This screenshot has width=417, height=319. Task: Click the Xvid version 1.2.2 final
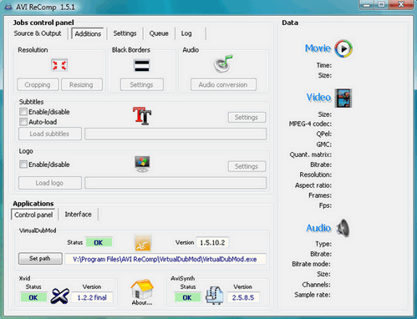(x=92, y=297)
